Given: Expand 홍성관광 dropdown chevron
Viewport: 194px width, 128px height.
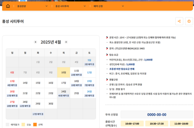Looking at the screenshot, I should click(x=47, y=6).
